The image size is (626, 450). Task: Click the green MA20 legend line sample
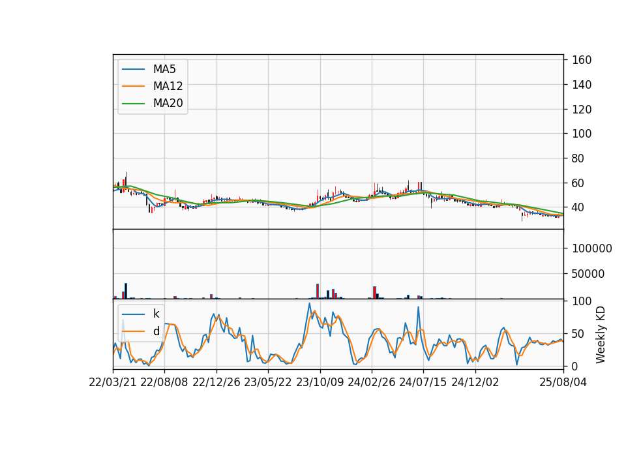pos(133,104)
